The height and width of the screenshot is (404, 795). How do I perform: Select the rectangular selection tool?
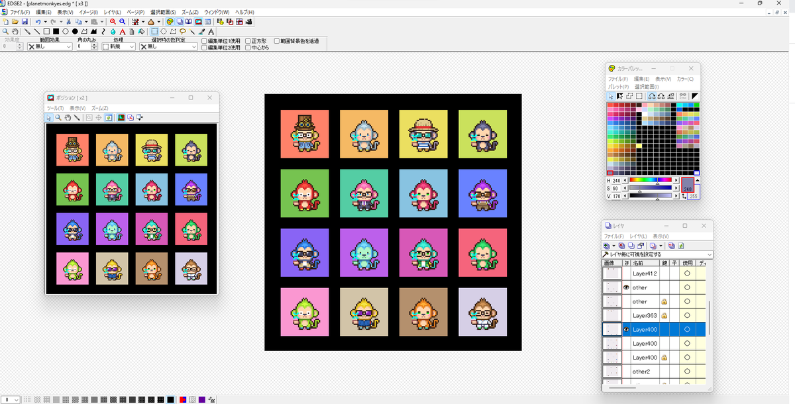tap(154, 31)
